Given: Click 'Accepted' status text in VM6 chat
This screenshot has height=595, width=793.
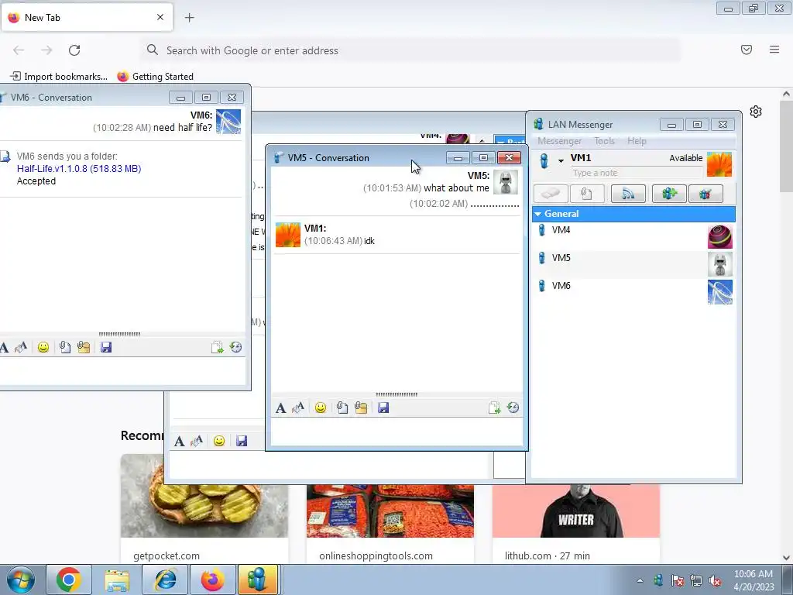Looking at the screenshot, I should tap(36, 181).
